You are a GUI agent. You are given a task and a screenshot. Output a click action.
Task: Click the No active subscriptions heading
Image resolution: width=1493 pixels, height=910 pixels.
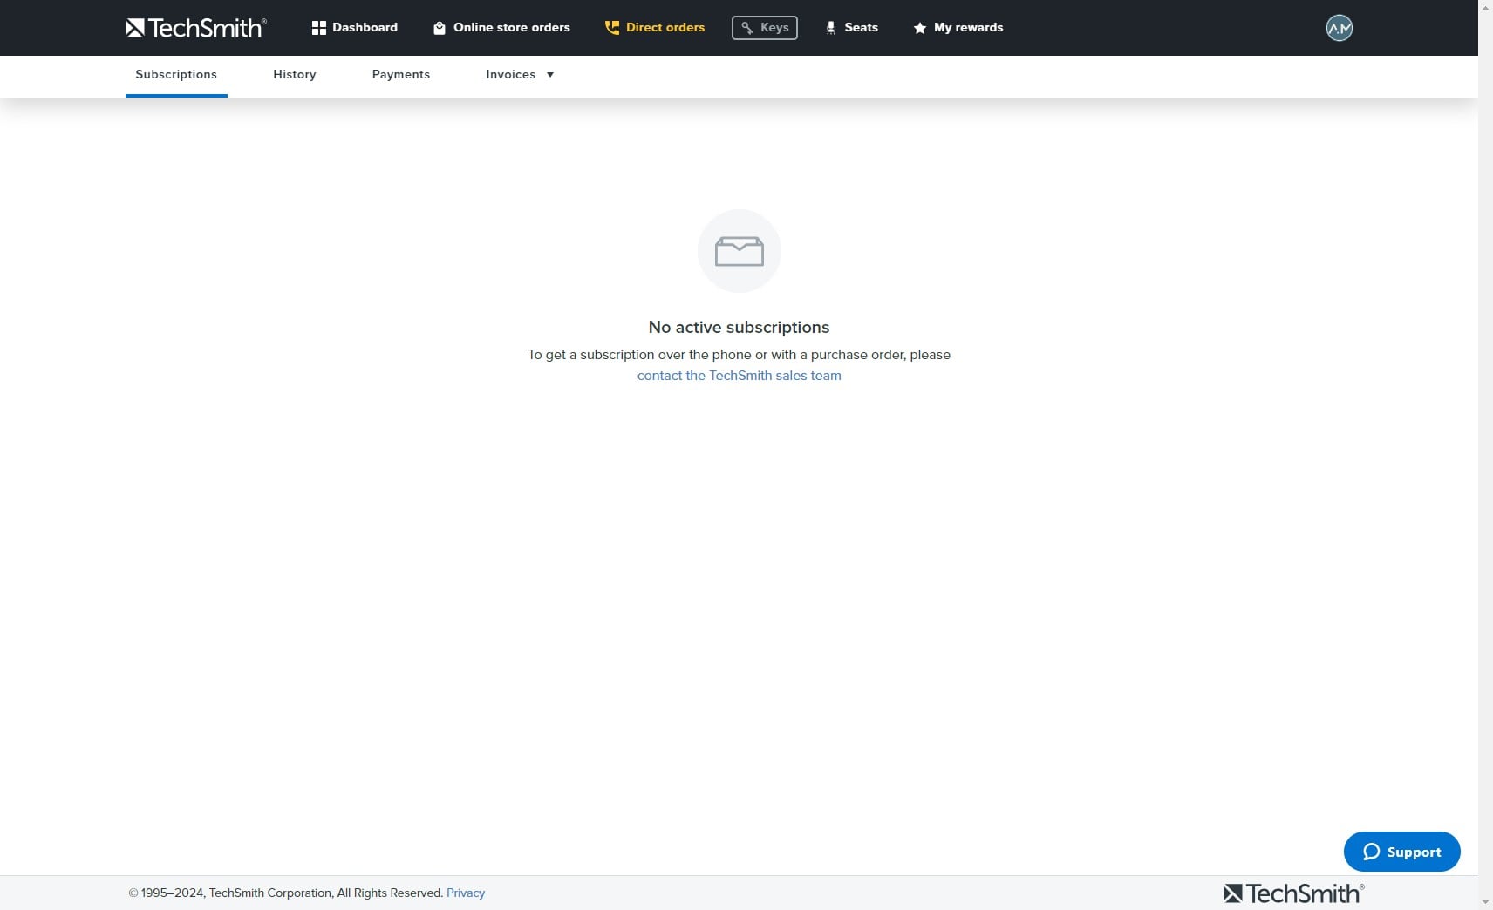coord(740,328)
